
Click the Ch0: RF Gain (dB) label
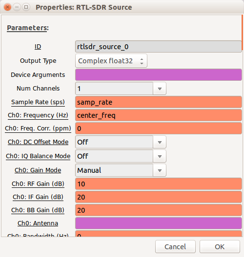click(38, 184)
